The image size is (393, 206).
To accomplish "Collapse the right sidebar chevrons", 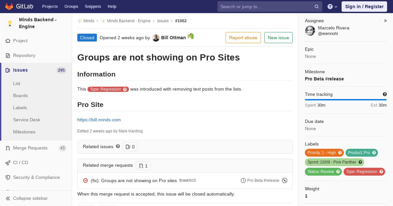I will tap(385, 21).
